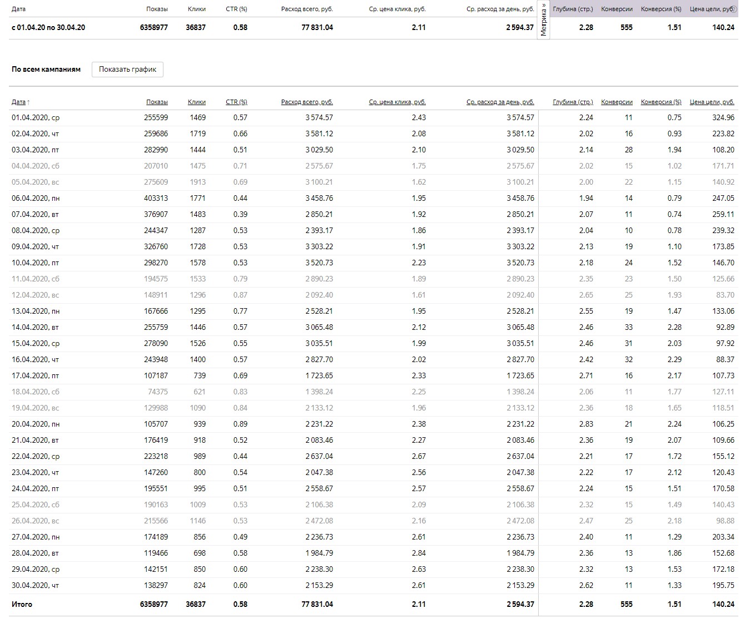Select date cell 09.04.2020, чт
The image size is (750, 623).
35,246
